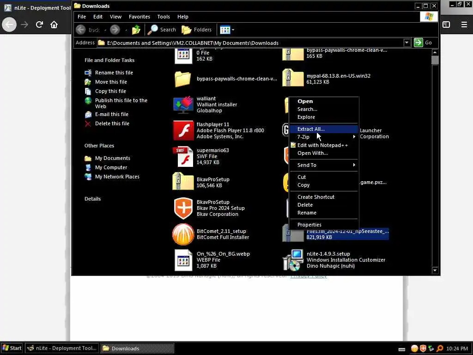
Task: Click the Bkav shield tray icon
Action: pos(423,349)
